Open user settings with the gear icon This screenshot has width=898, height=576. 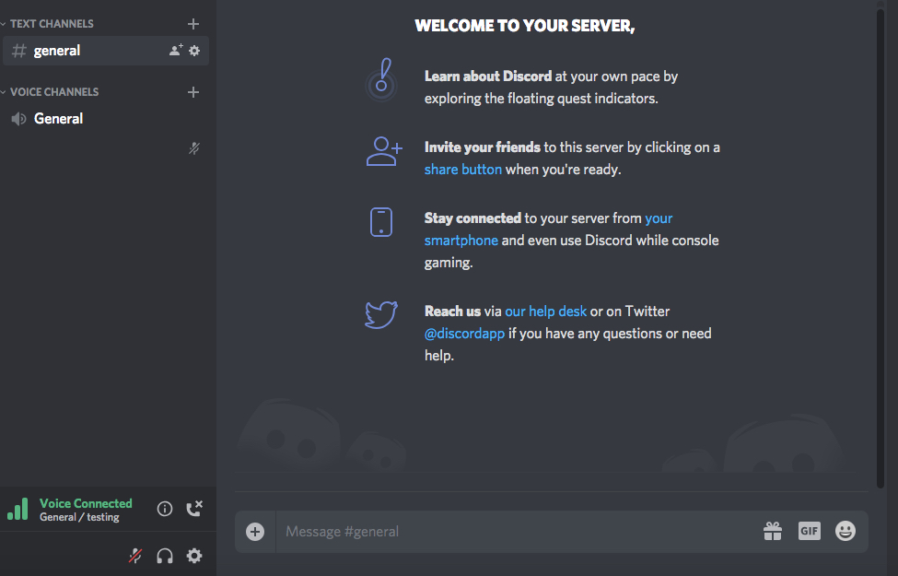pyautogui.click(x=194, y=555)
